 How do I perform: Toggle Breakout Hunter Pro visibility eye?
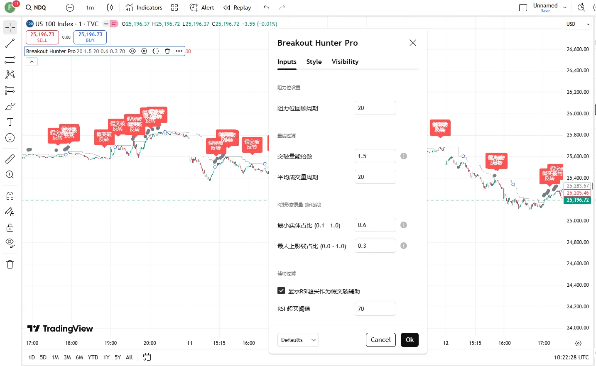pyautogui.click(x=132, y=51)
